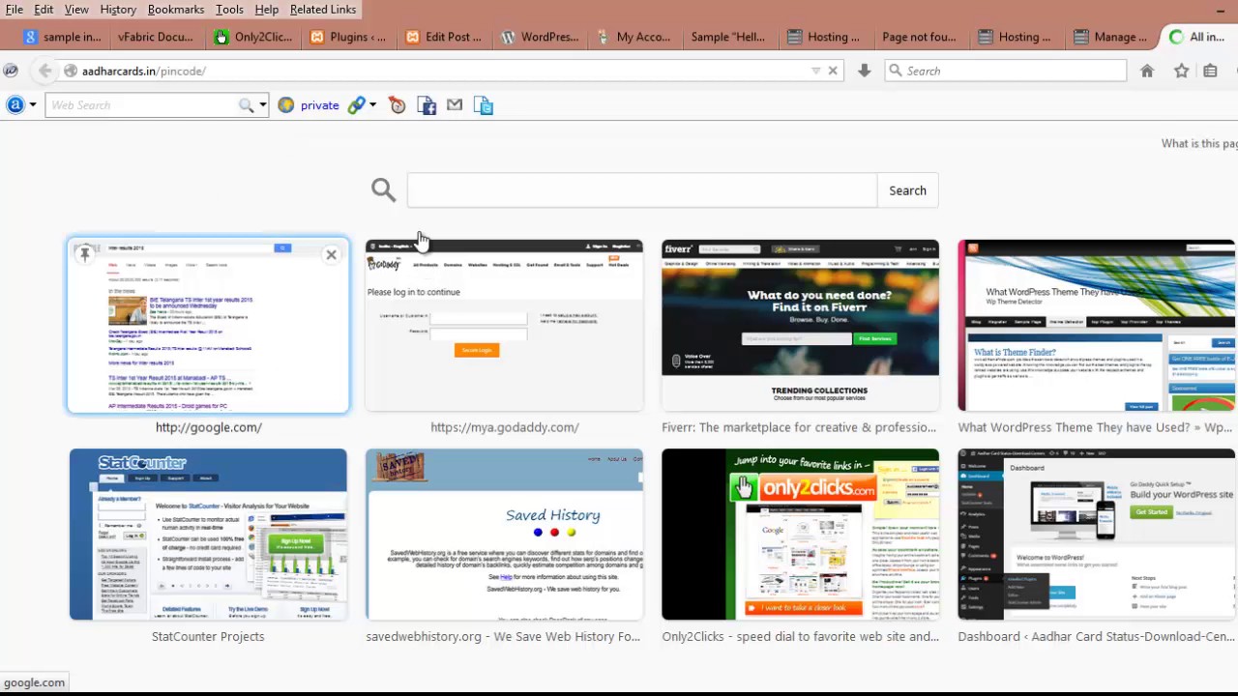Open the Related Links menu
Image resolution: width=1238 pixels, height=696 pixels.
pyautogui.click(x=323, y=10)
